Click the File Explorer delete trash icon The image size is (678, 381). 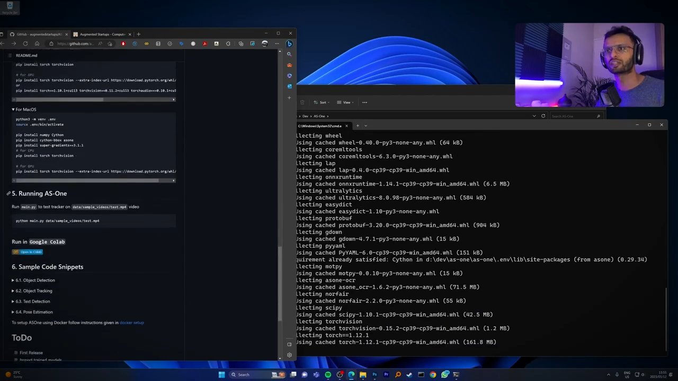(x=302, y=102)
